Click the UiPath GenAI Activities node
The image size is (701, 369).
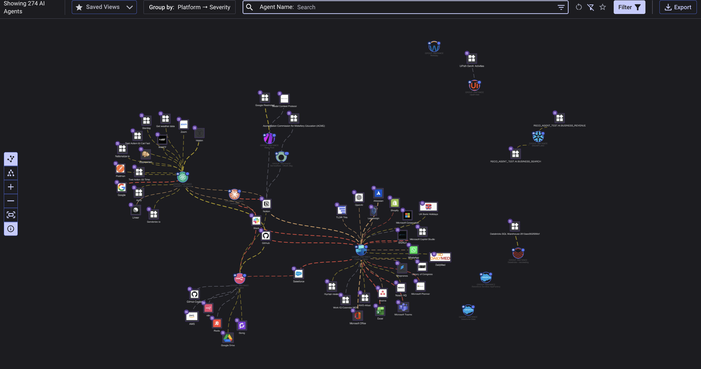point(472,58)
